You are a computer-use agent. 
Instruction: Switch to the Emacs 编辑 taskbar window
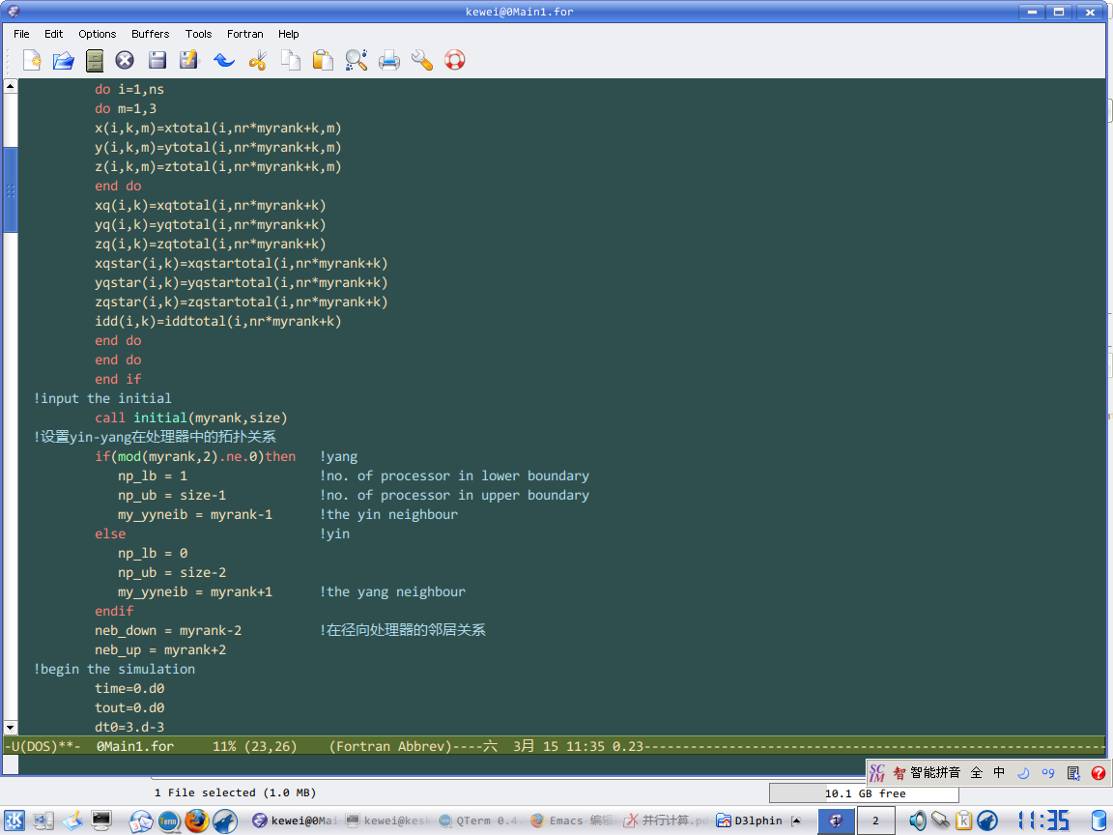click(x=572, y=821)
